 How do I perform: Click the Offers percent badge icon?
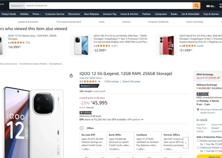(81, 128)
